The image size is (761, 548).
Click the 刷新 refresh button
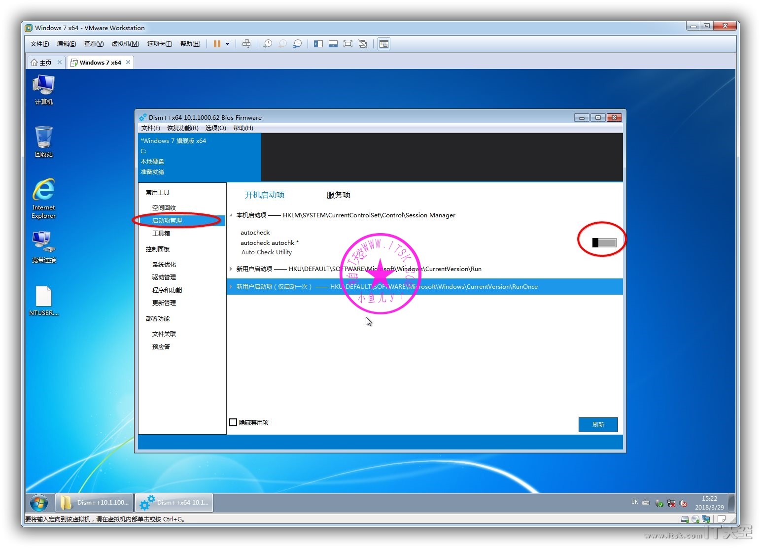598,424
